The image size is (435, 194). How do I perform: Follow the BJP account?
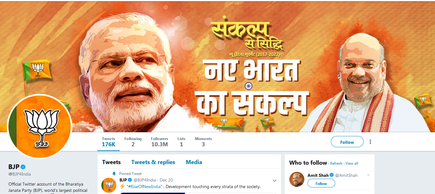coord(347,142)
